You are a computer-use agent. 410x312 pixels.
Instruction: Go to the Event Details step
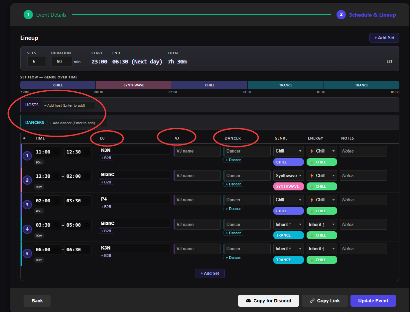[51, 15]
